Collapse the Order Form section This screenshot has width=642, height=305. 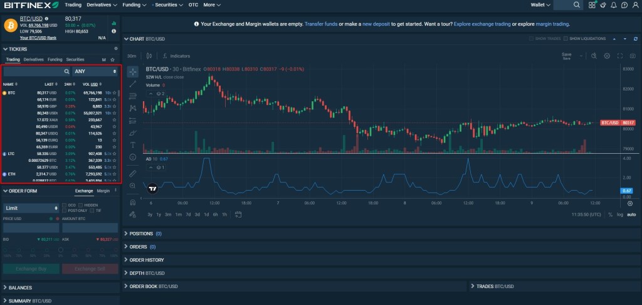click(19, 191)
